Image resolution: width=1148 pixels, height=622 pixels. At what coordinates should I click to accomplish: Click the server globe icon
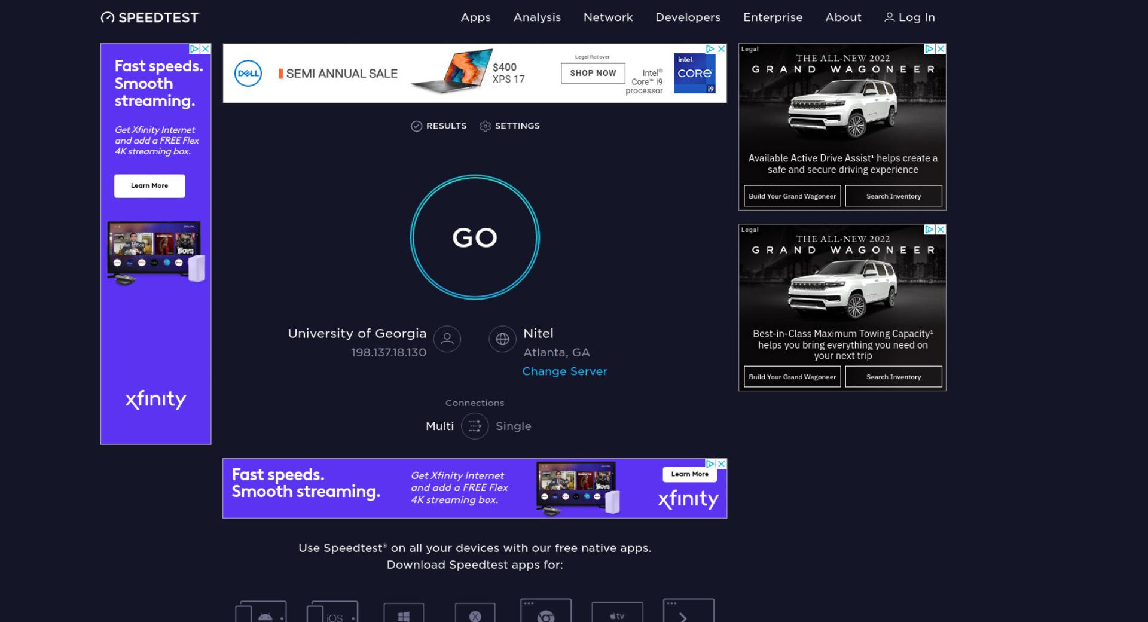tap(502, 339)
